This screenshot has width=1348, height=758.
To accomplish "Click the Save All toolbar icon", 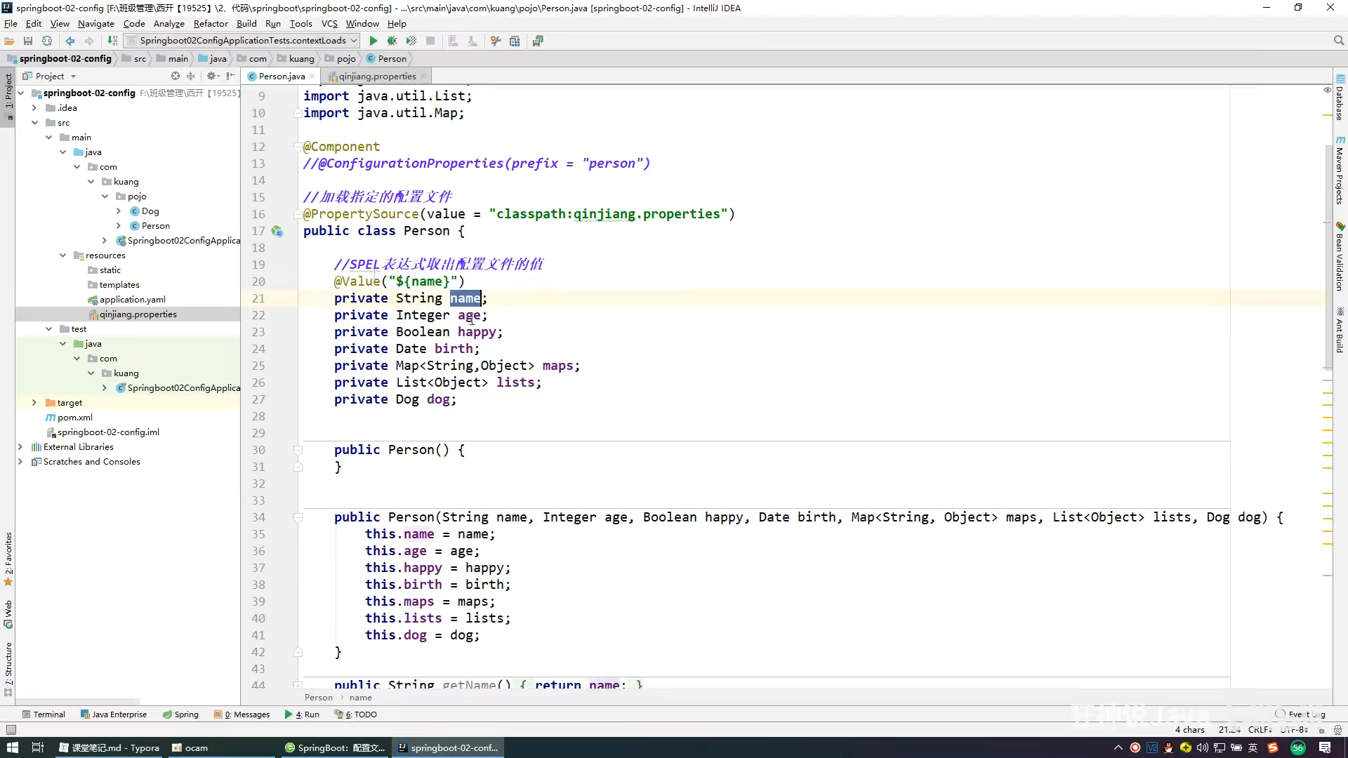I will [28, 41].
